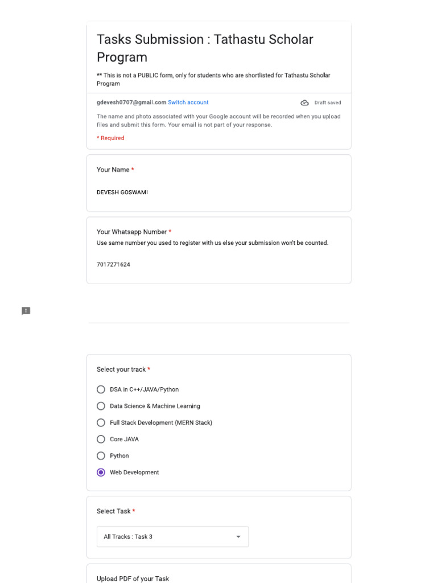437x583 pixels.
Task: Expand the All Tracks : Task 3 combo box
Action: 172,537
